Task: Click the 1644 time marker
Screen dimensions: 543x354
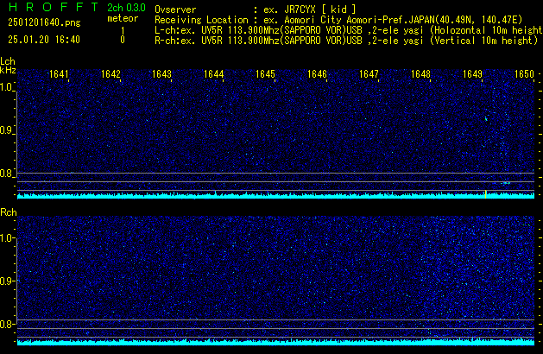Action: click(214, 74)
